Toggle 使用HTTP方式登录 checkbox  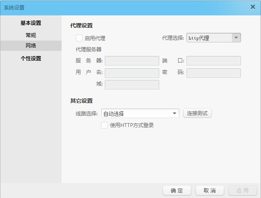pos(104,125)
